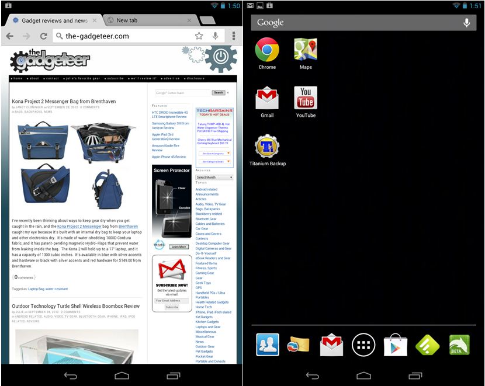
Task: Open the Brenthaven link in the article text
Action: pos(128,227)
